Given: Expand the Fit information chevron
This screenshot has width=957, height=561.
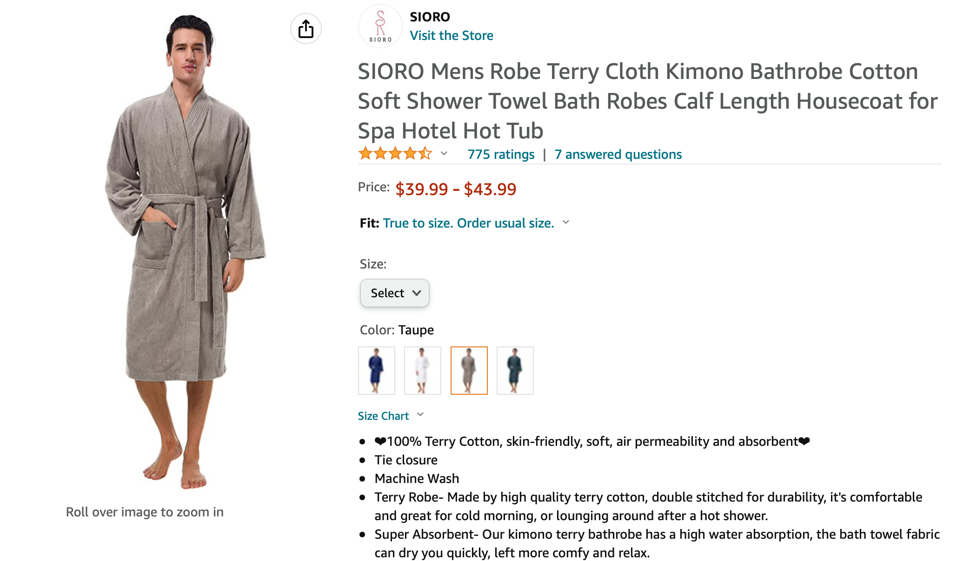Looking at the screenshot, I should click(566, 222).
